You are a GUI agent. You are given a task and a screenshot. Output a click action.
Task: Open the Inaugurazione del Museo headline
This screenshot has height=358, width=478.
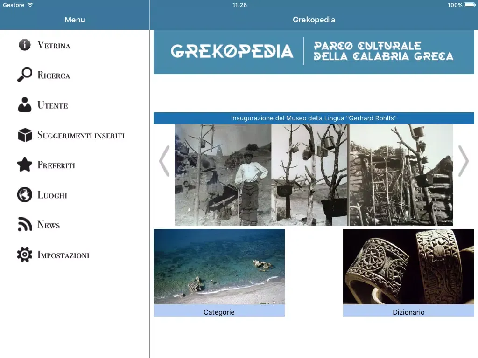[x=314, y=118]
